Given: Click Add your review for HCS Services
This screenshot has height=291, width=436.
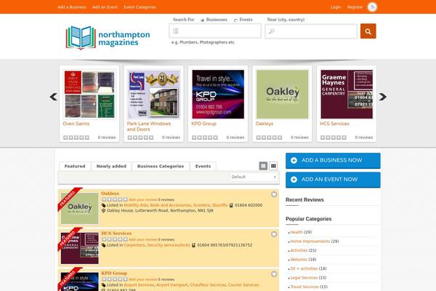Looking at the screenshot, I should [x=142, y=239].
